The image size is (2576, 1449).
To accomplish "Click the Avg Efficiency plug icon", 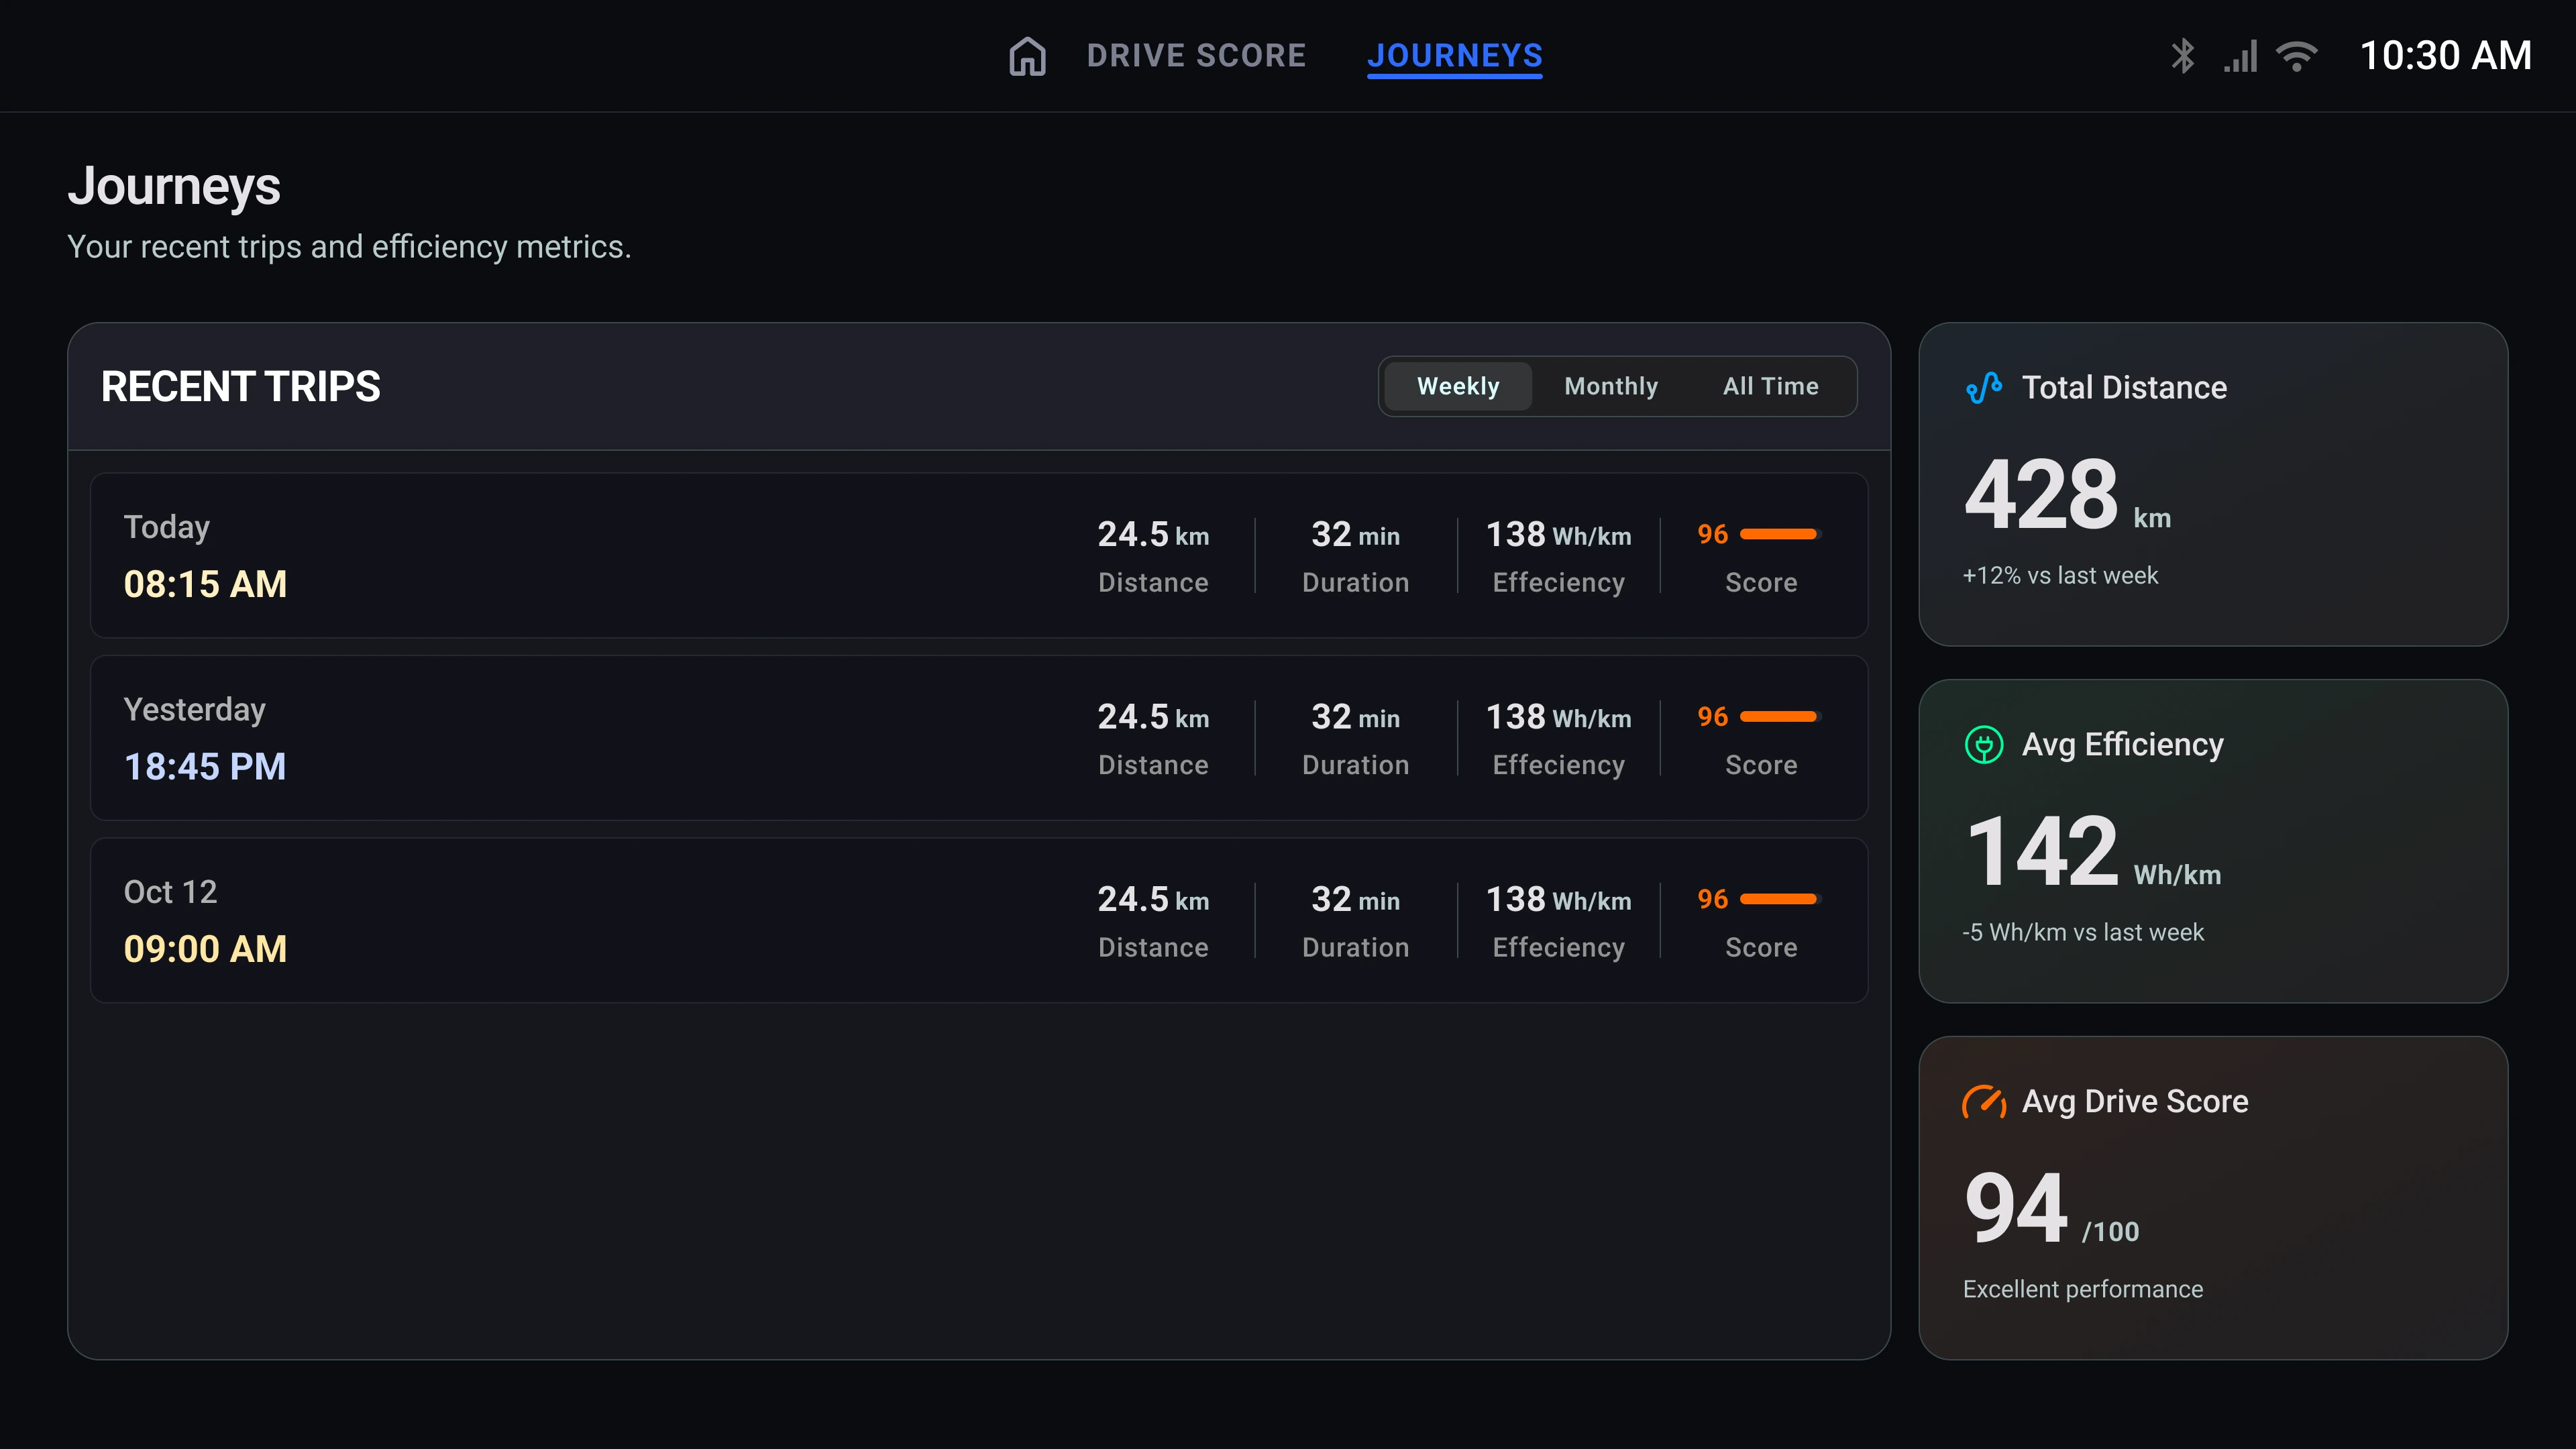I will 1984,744.
